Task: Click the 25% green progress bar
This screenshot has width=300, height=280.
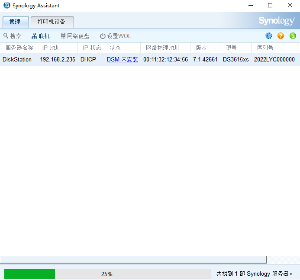Action: (x=29, y=274)
